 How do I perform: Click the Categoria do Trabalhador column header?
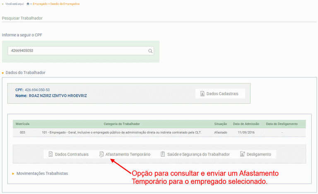tap(121, 124)
